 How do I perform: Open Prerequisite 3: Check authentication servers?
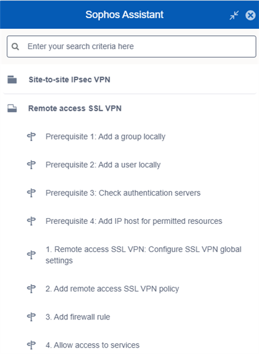(123, 193)
